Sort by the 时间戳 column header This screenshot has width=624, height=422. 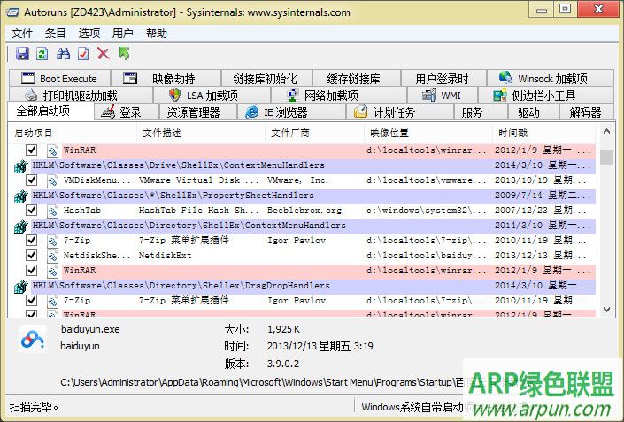pos(544,133)
